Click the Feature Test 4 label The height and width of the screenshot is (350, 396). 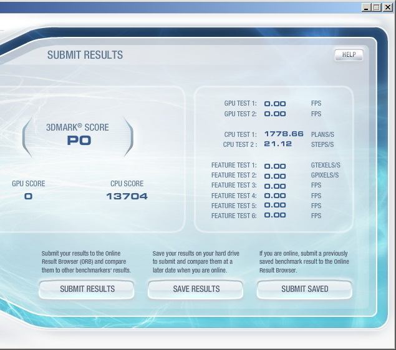click(x=234, y=196)
